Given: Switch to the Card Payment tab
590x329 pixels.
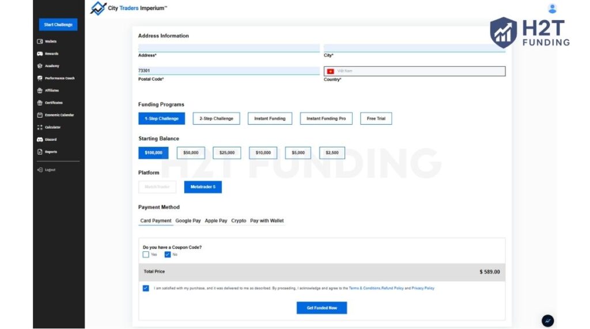Looking at the screenshot, I should (x=156, y=221).
